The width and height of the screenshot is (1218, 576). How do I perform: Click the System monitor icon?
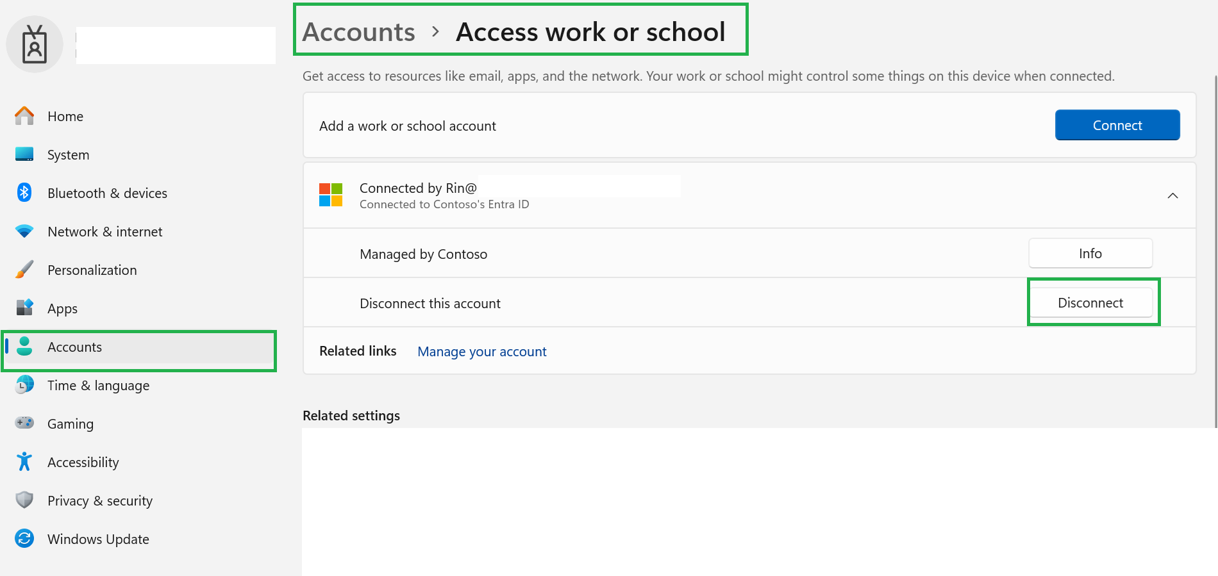[x=24, y=154]
